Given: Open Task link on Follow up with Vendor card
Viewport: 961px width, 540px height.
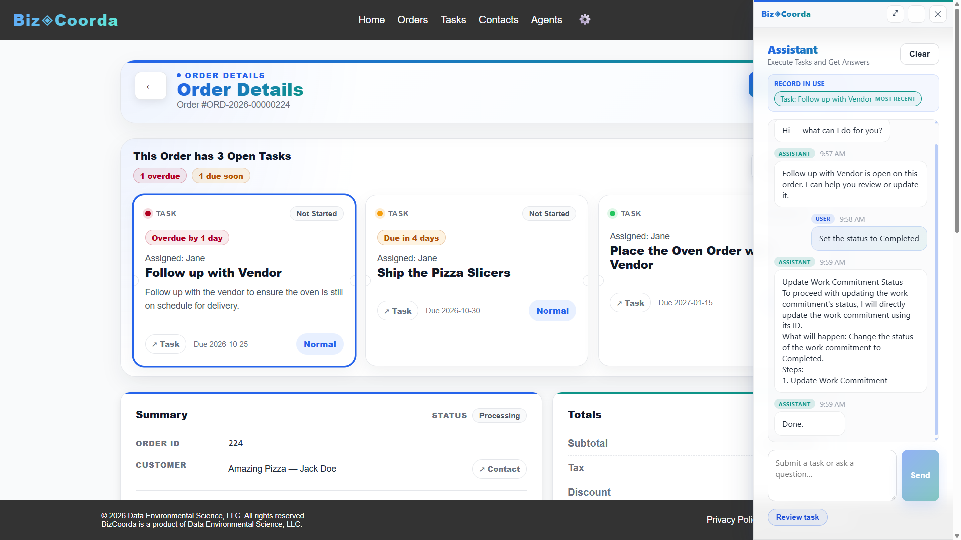Looking at the screenshot, I should (x=166, y=344).
